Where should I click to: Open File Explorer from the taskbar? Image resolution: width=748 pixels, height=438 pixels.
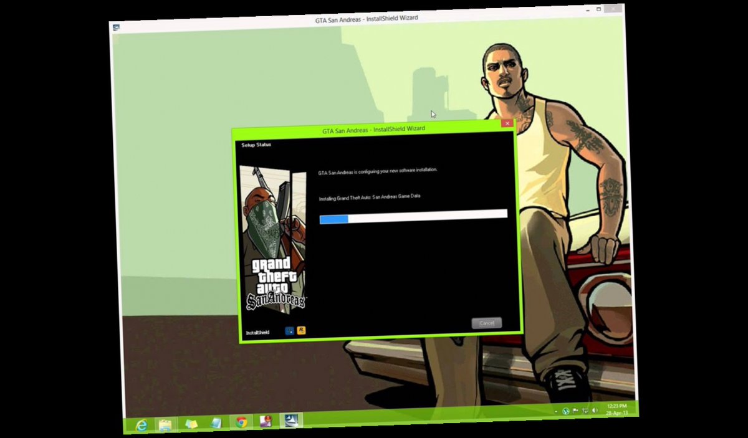click(x=165, y=425)
